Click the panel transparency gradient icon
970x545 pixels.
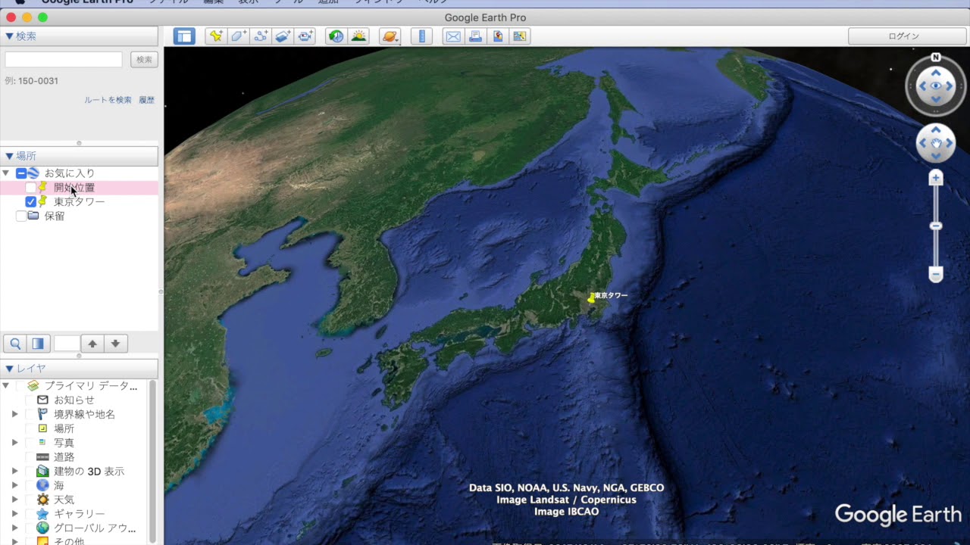pyautogui.click(x=38, y=344)
